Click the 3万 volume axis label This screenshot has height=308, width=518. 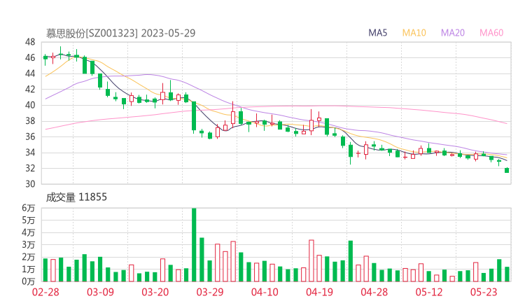pos(29,245)
